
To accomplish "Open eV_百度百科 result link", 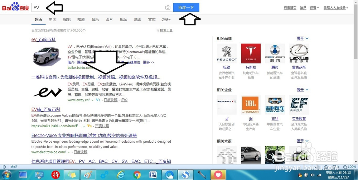I will (x=43, y=39).
